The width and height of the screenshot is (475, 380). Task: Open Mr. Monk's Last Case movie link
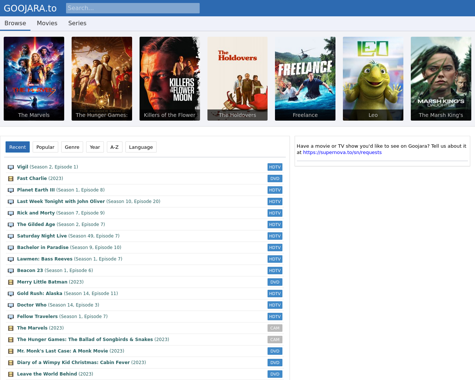(x=71, y=351)
